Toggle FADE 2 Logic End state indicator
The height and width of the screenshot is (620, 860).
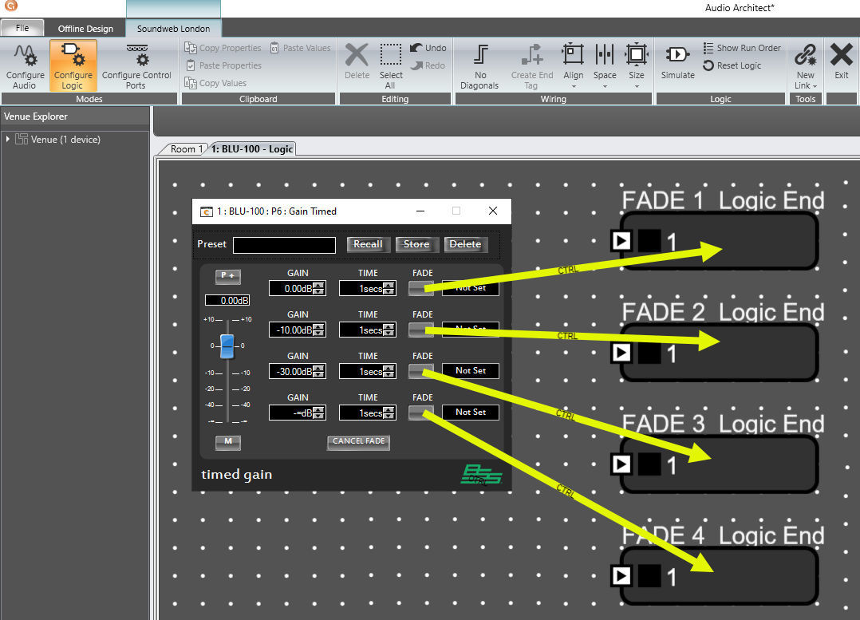click(x=649, y=353)
